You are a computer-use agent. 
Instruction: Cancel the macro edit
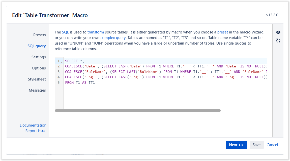tap(272, 145)
